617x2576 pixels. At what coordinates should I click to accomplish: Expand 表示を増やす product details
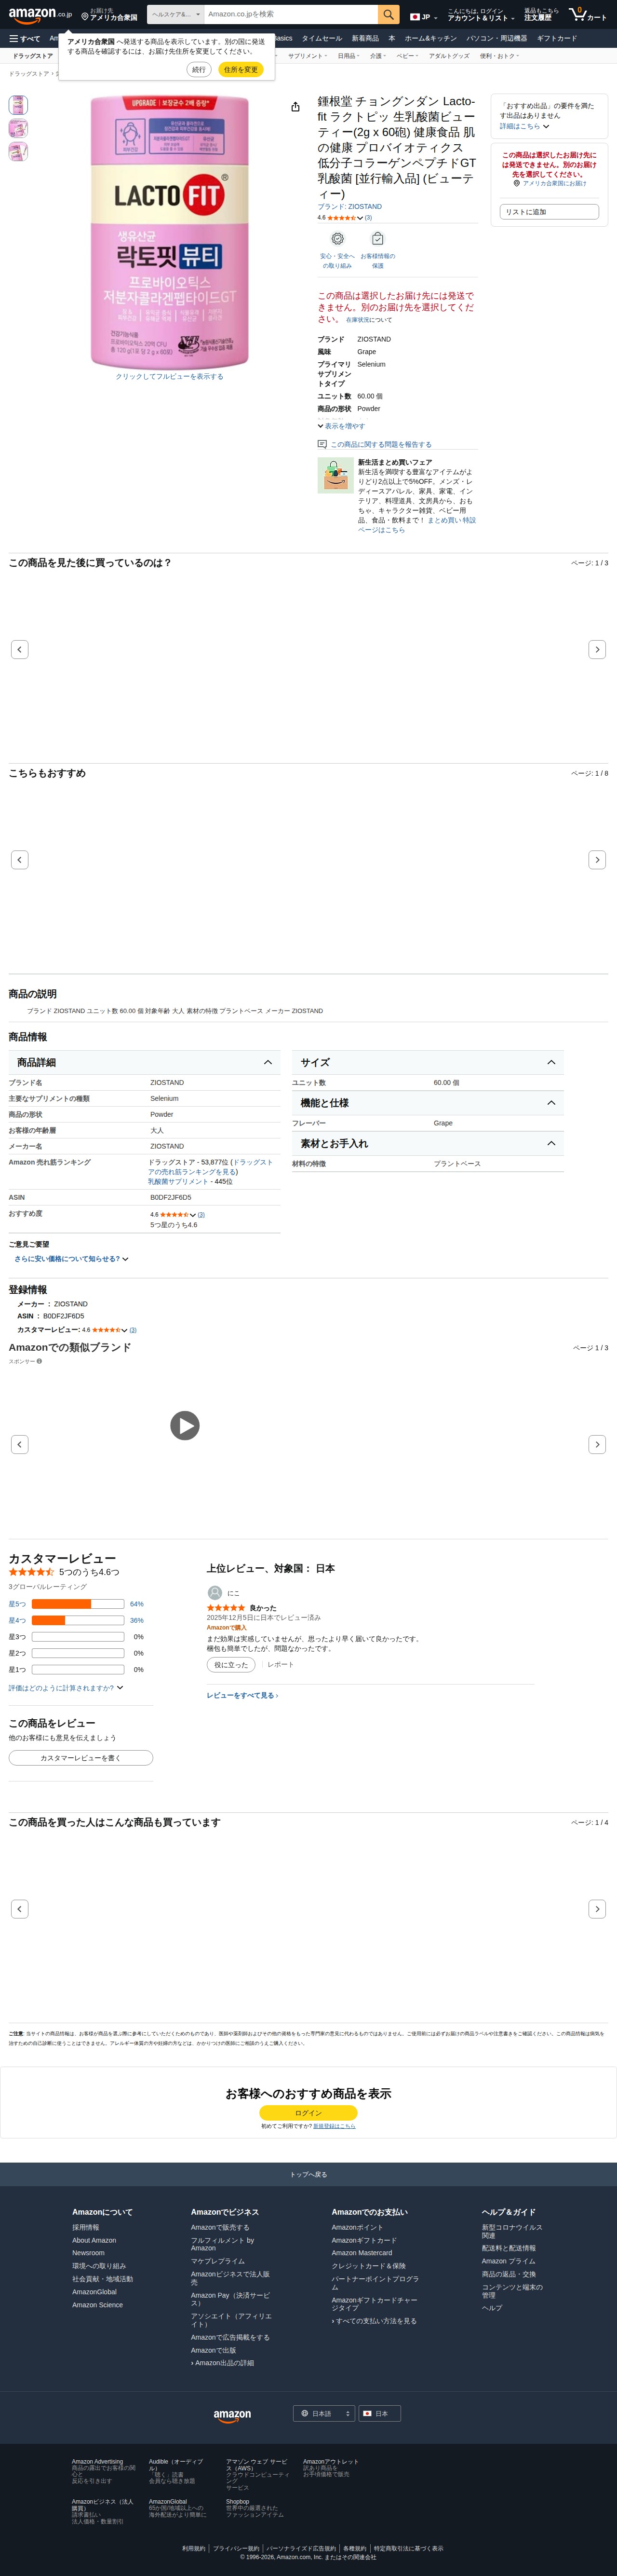[341, 426]
